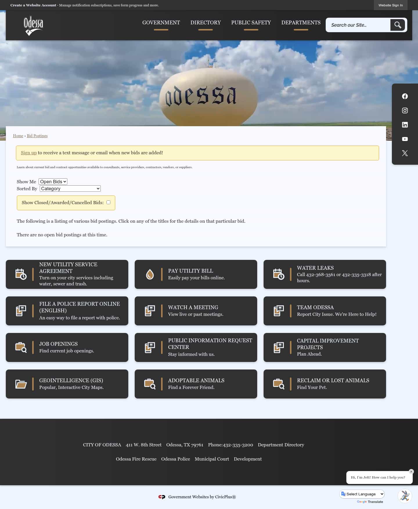
Task: Click Government Websites by CivicPlus link
Action: (x=202, y=497)
